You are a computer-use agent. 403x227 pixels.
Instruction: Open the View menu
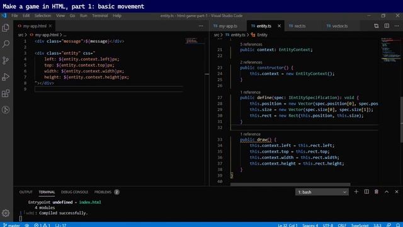click(60, 16)
